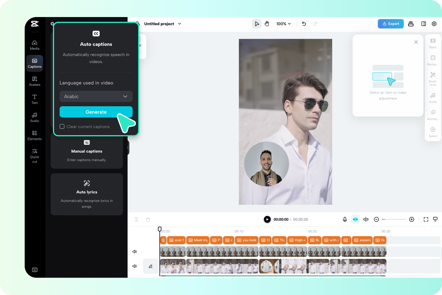Click the voiceover microphone icon above the timeline
This screenshot has width=442, height=295.
point(344,219)
